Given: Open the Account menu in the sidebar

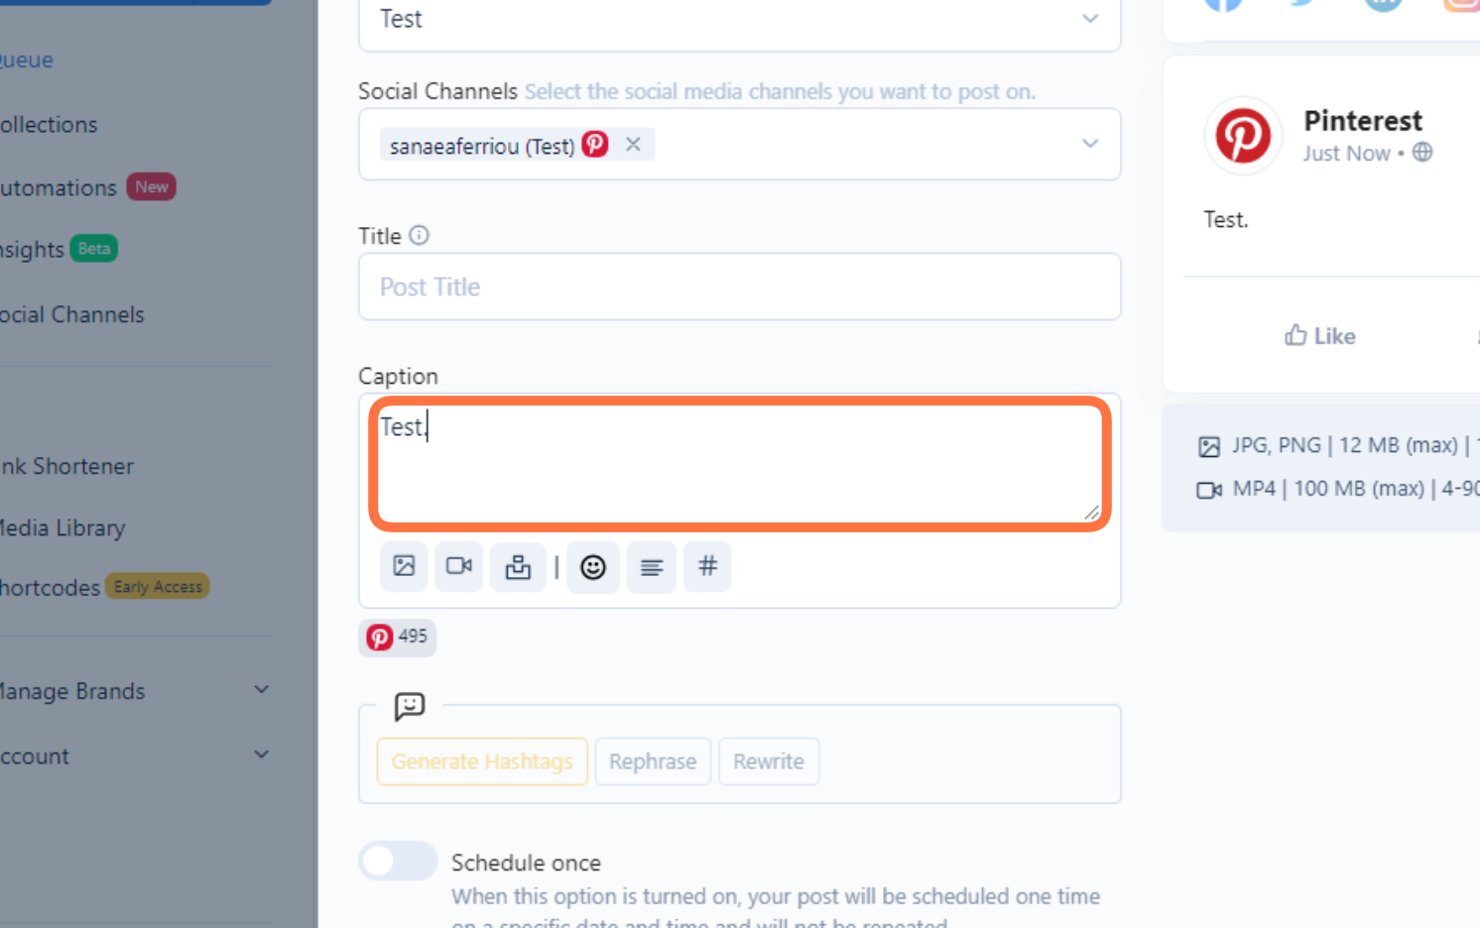Looking at the screenshot, I should click(261, 754).
